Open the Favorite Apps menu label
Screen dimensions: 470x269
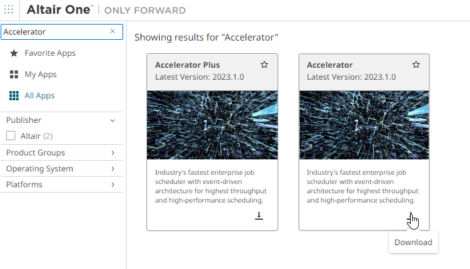pyautogui.click(x=50, y=53)
